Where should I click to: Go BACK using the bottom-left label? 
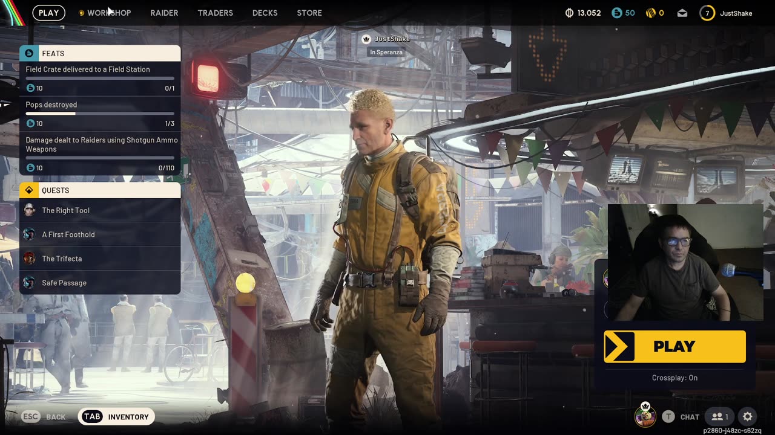click(x=56, y=417)
